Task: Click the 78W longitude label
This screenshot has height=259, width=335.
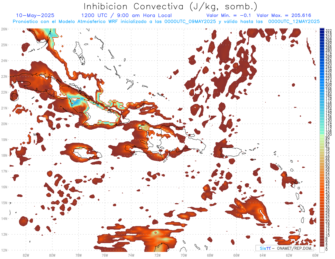Action: point(78,255)
